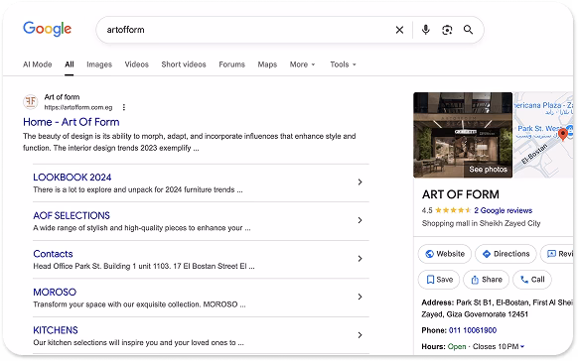
Task: Click the Save bookmark icon
Action: click(x=430, y=280)
